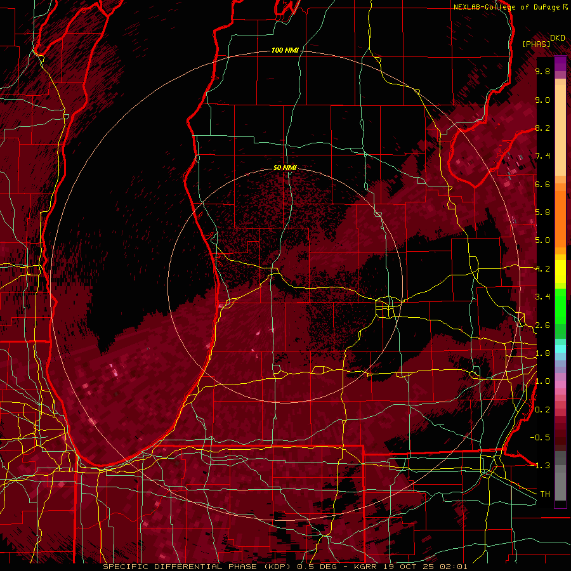Pick the purple swatch at top of legend
571x571 pixels.
tap(560, 63)
